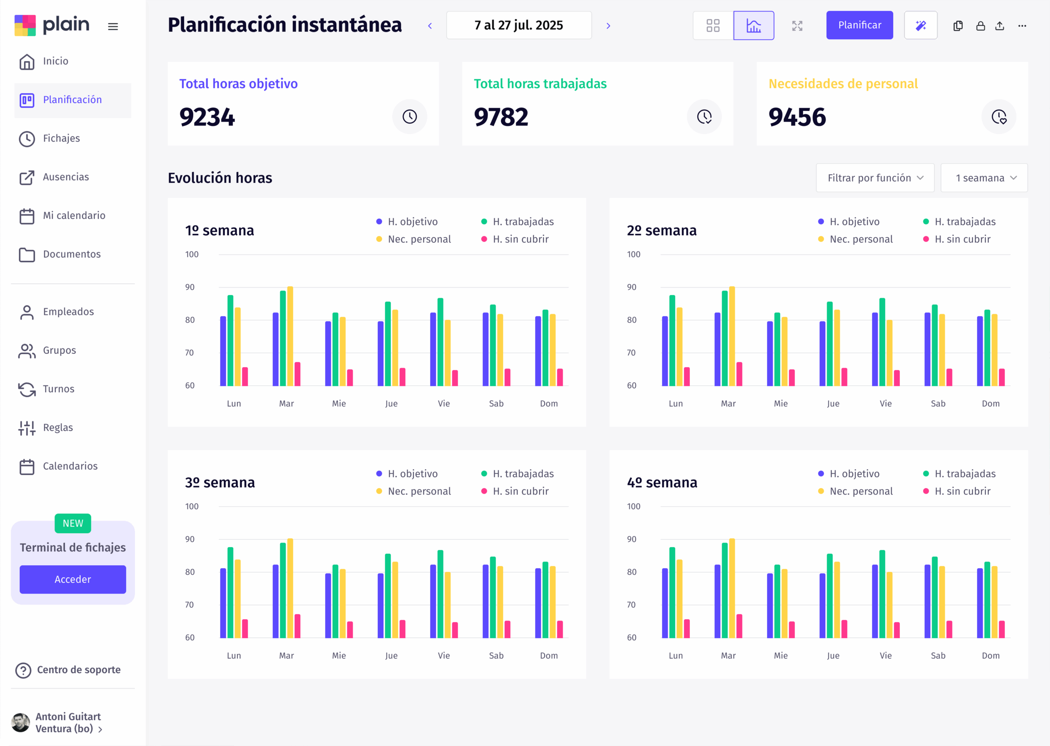Switch to grid view toggle
Viewport: 1050px width, 746px height.
[x=713, y=25]
